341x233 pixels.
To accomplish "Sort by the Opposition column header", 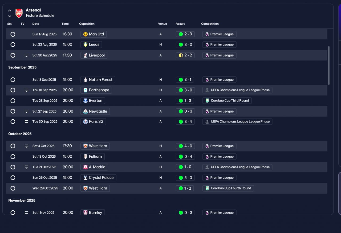I will [x=87, y=24].
